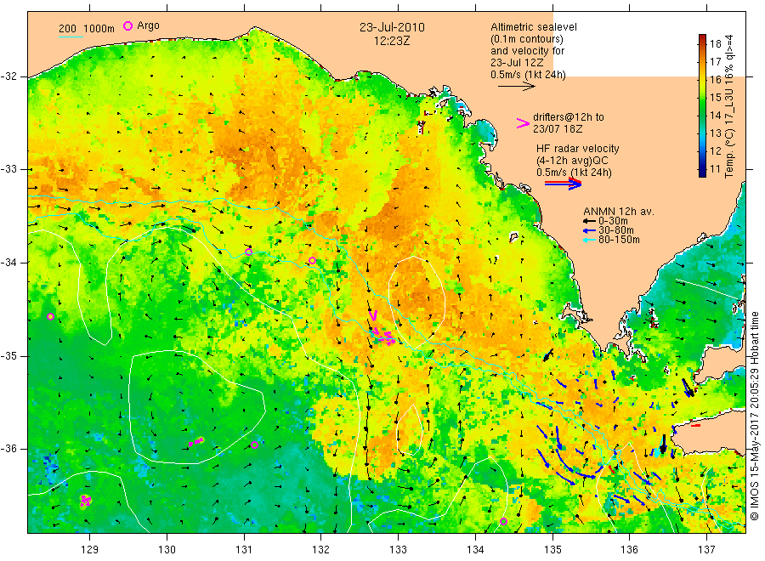Click the red and blue HF radar scale arrow
This screenshot has width=765, height=561.
click(563, 184)
